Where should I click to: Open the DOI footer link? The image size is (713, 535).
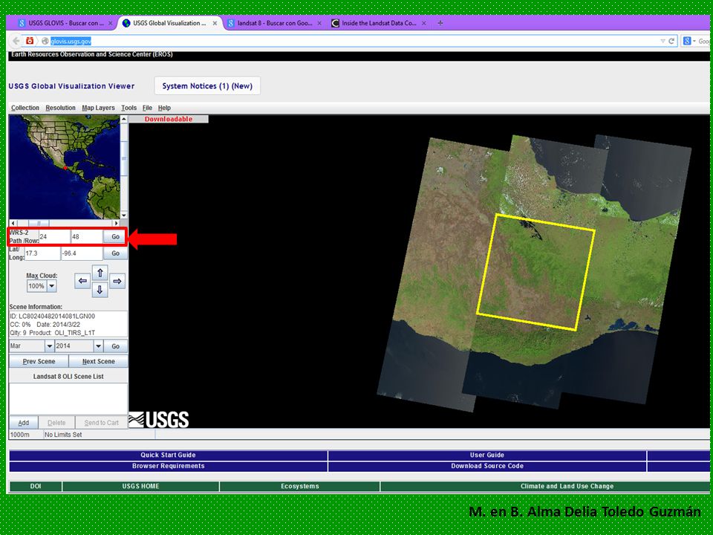pyautogui.click(x=36, y=486)
